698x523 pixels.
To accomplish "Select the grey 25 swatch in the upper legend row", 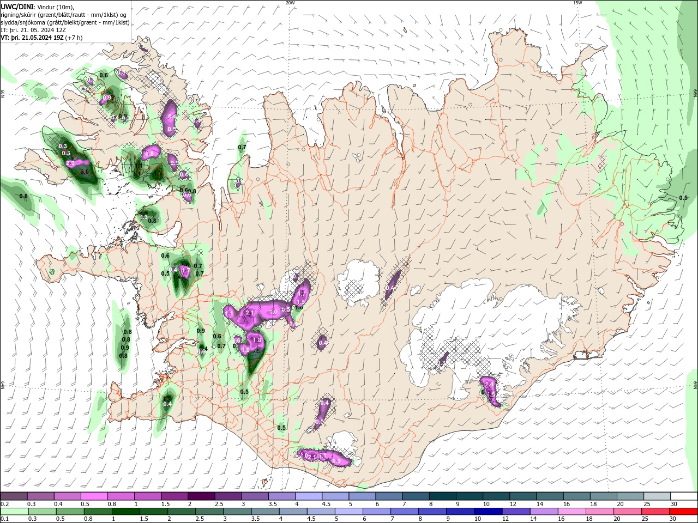I will (657, 496).
